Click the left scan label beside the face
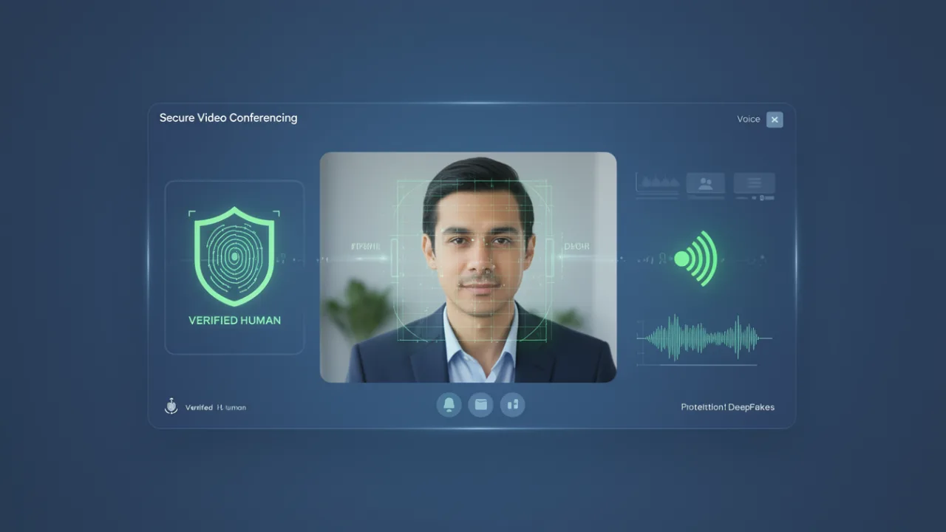 (x=367, y=246)
